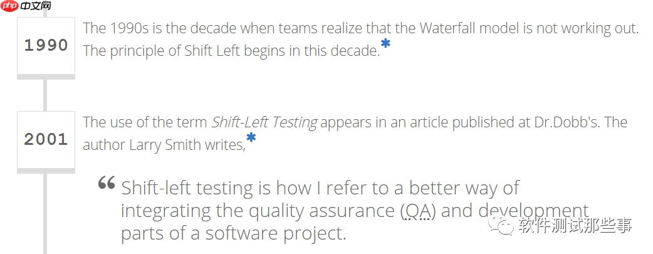Click the word "Waterfall" in 1990 entry
Screen dimensions: 653x254
449,28
